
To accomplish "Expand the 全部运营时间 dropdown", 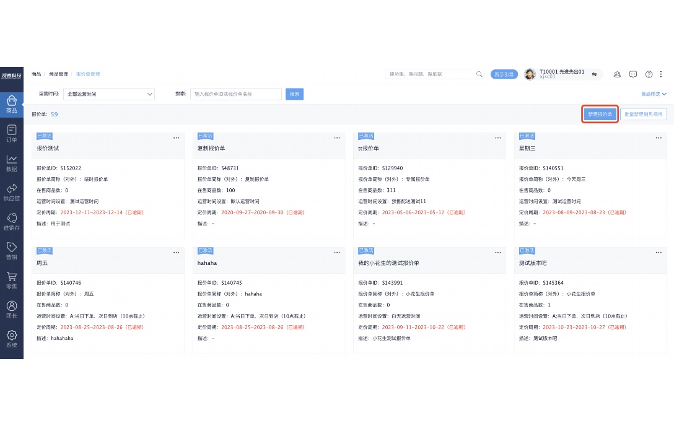I will click(x=109, y=93).
